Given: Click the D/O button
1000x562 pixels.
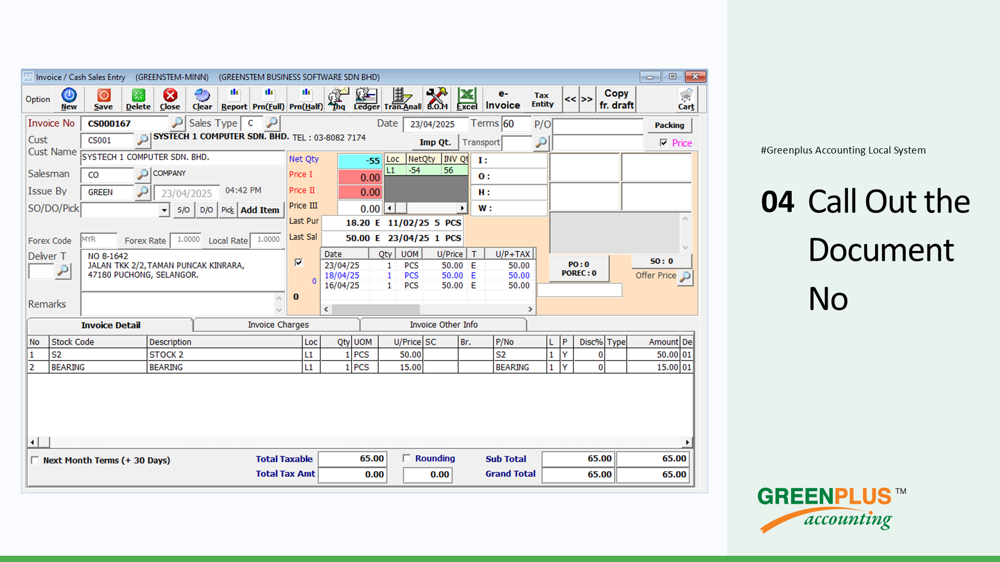Looking at the screenshot, I should tap(206, 210).
